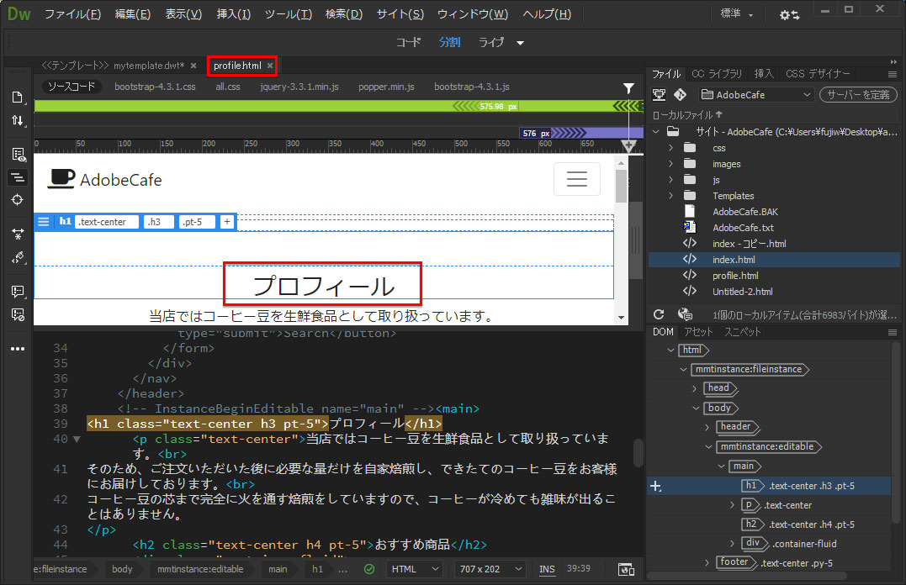The width and height of the screenshot is (906, 585).
Task: Expand the css folder in Files panel
Action: pyautogui.click(x=670, y=148)
